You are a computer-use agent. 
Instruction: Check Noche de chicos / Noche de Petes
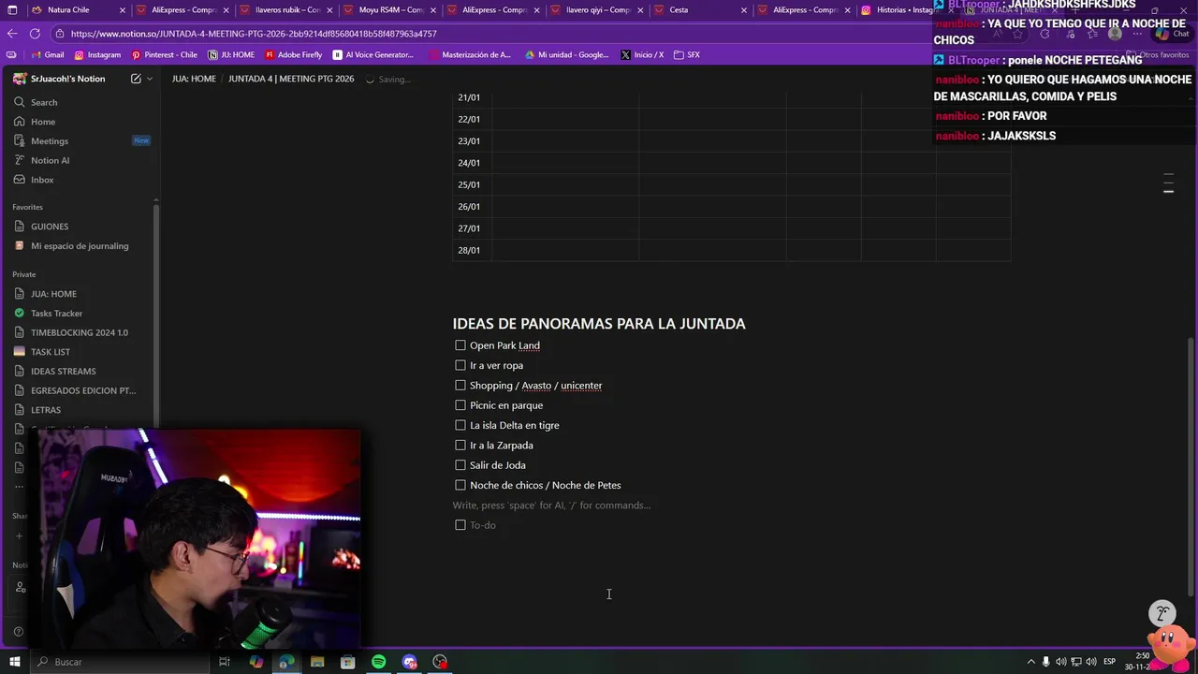click(x=460, y=485)
